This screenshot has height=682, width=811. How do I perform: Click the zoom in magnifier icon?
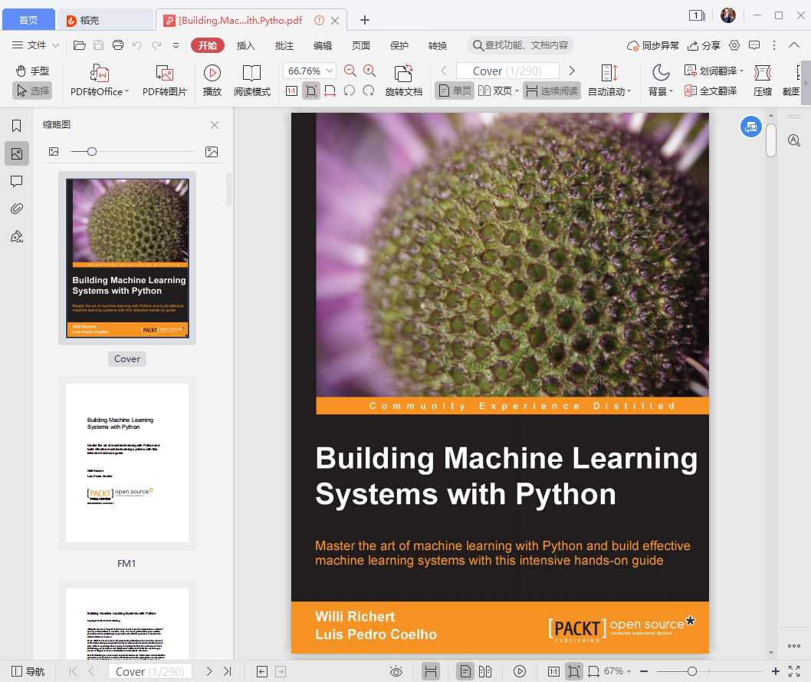click(x=369, y=71)
